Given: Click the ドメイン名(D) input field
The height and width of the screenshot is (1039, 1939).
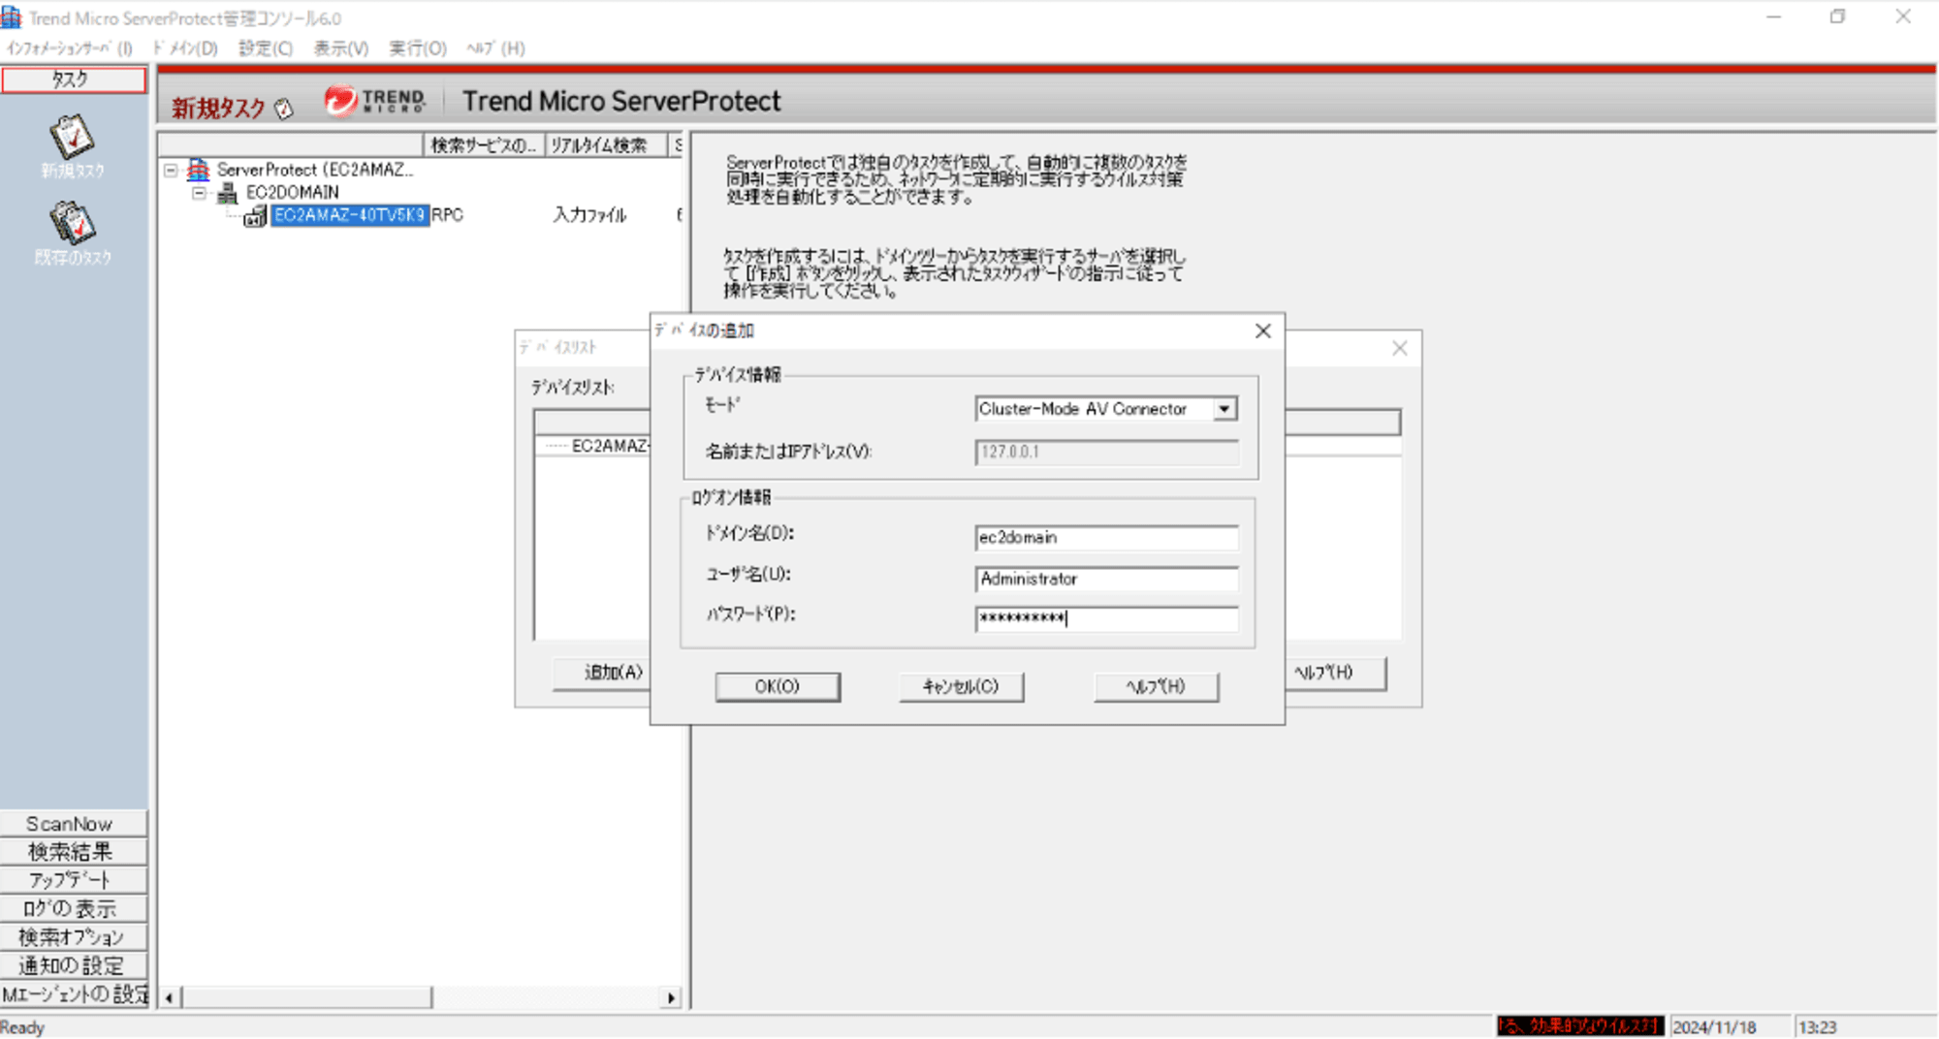Looking at the screenshot, I should [x=1106, y=537].
